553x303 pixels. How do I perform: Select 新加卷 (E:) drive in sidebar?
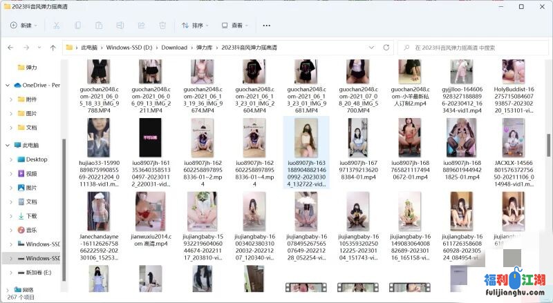39,272
